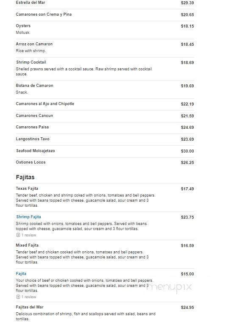Screen dimensions: 245x322
Task: Click the review star icon under Shrimp Fajita
Action: pyautogui.click(x=18, y=235)
